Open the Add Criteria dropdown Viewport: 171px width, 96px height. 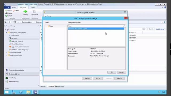pos(161,29)
